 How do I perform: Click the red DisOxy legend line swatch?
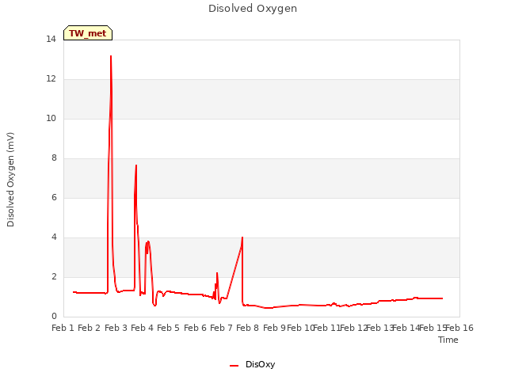234,366
